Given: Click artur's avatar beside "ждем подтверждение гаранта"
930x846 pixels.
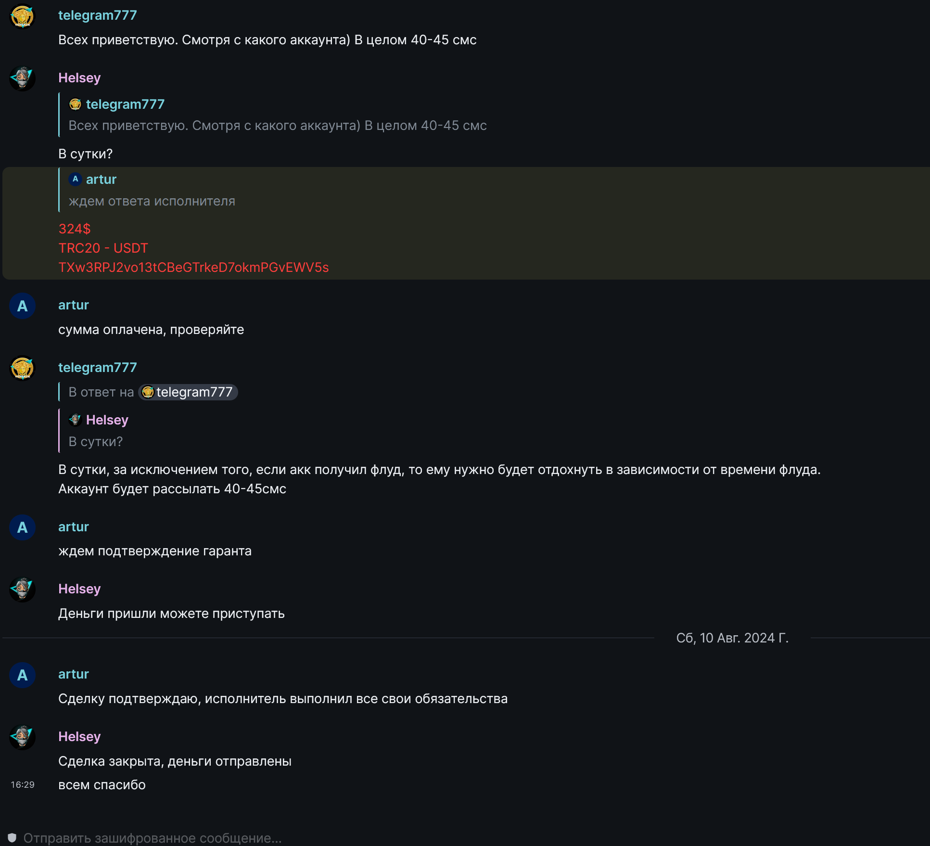Looking at the screenshot, I should tap(22, 527).
